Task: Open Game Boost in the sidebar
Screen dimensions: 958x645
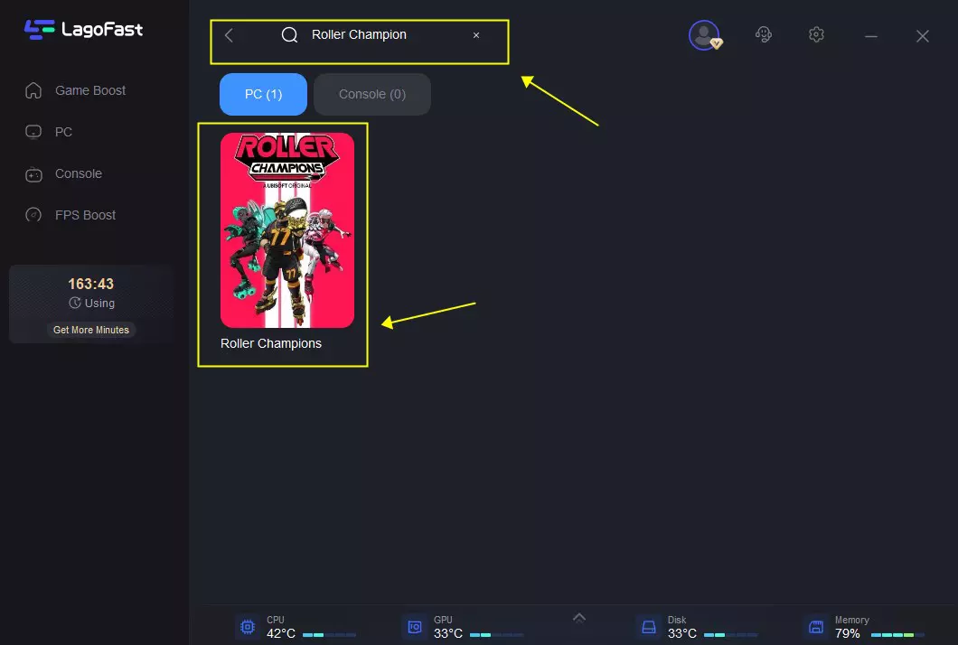Action: coord(75,90)
